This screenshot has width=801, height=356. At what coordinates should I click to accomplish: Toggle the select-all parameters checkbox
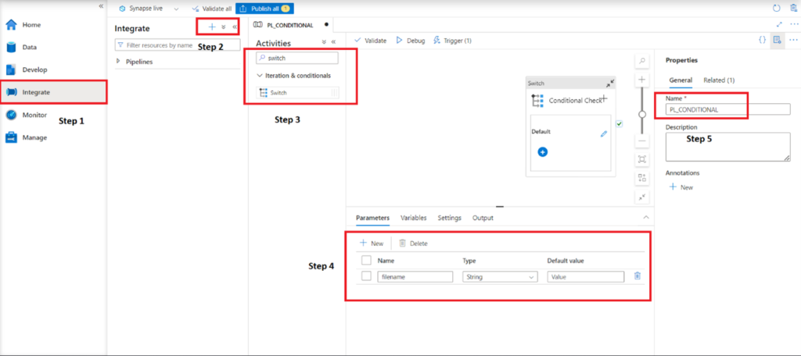pyautogui.click(x=366, y=260)
